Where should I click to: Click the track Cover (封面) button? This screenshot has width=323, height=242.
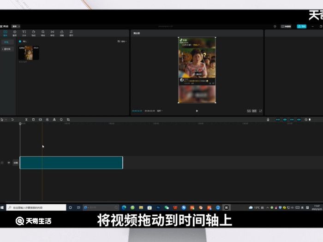tap(16, 163)
